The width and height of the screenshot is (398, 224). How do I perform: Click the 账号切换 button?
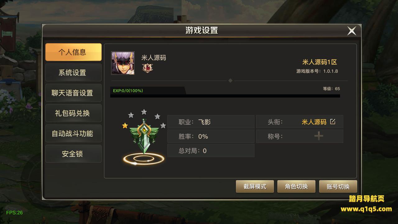tap(338, 186)
